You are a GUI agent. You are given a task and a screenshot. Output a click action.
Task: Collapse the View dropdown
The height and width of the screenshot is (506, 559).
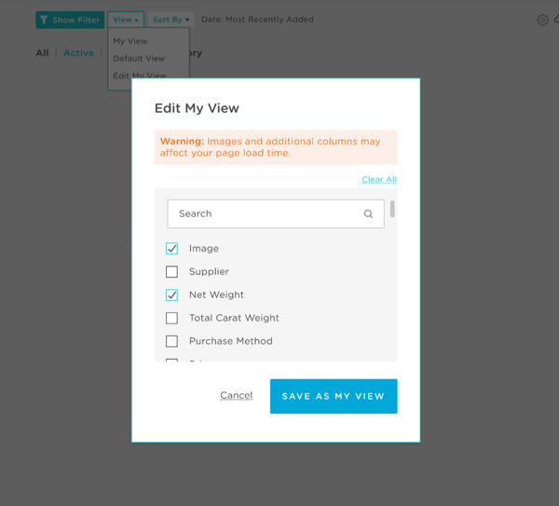pos(126,20)
